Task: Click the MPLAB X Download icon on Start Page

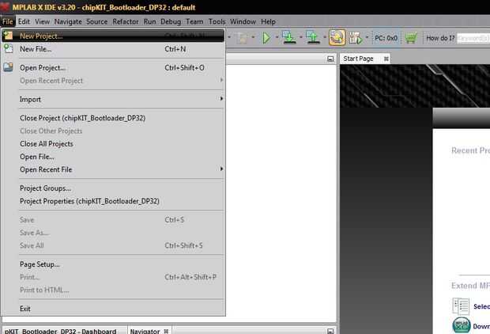Action: (x=462, y=325)
